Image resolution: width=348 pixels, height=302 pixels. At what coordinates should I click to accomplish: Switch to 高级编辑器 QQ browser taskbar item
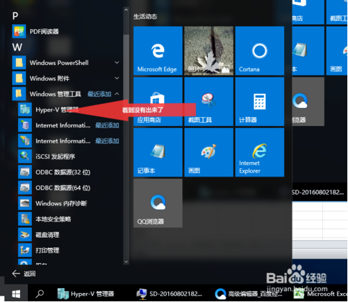click(x=249, y=294)
